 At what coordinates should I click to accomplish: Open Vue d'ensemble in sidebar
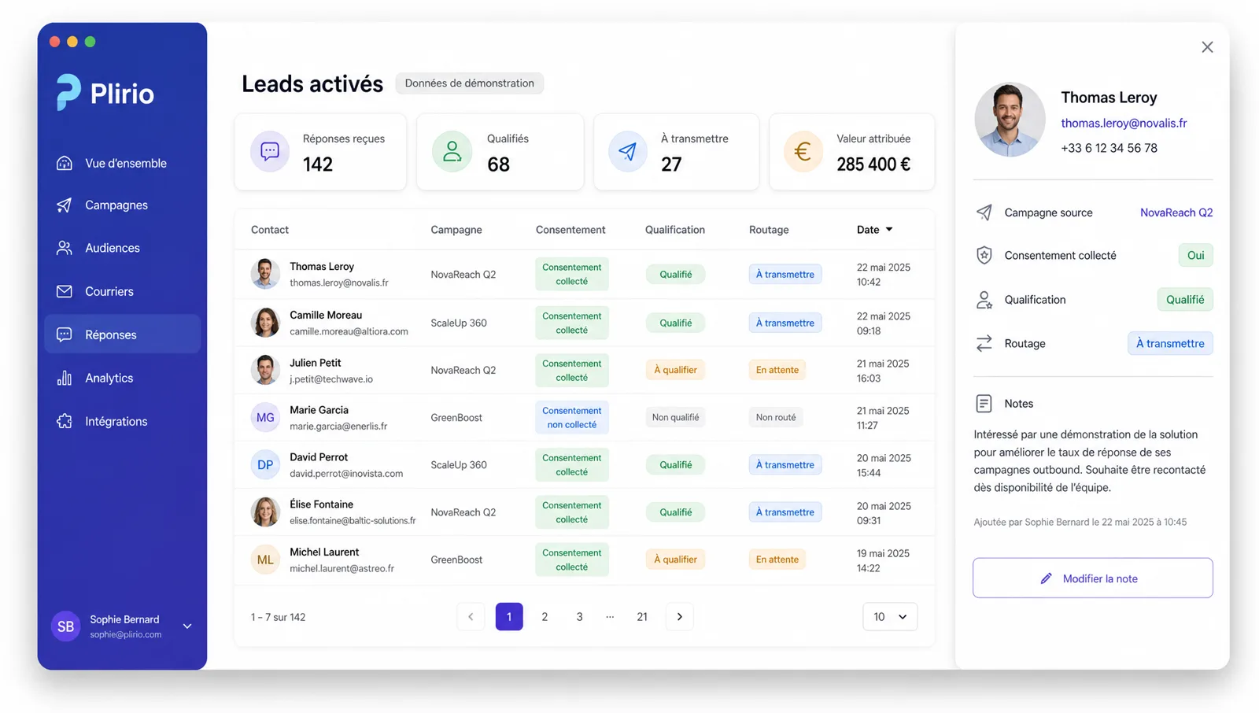[122, 163]
